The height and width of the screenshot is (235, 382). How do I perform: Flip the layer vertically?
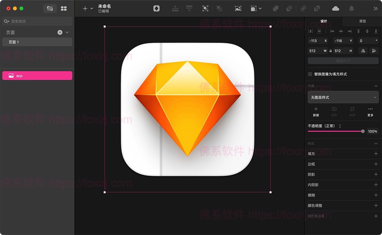[x=374, y=51]
